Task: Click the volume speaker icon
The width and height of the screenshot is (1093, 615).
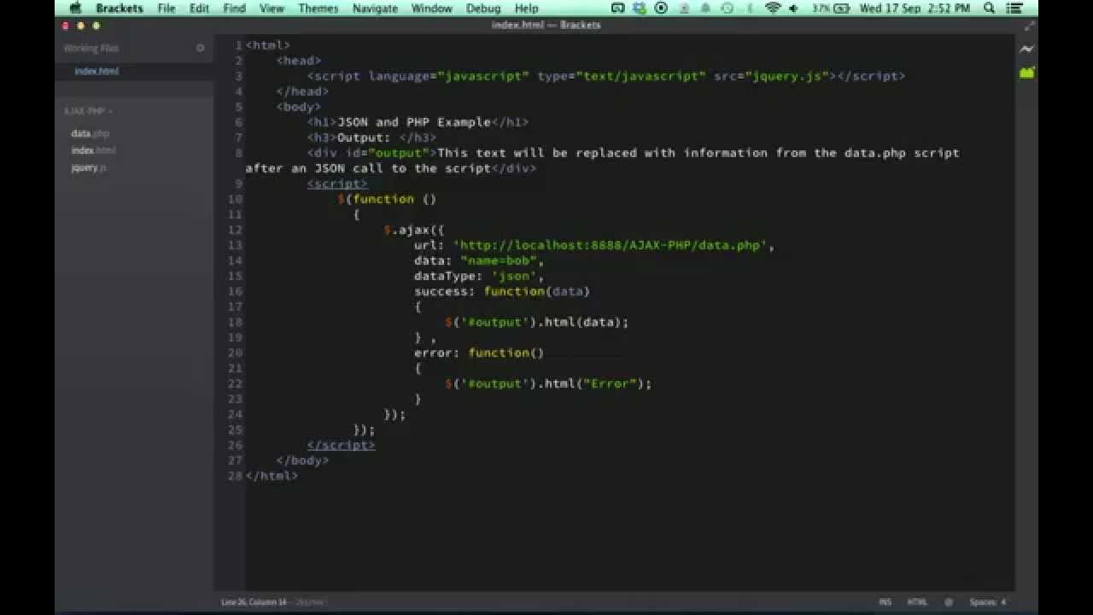Action: click(x=793, y=9)
